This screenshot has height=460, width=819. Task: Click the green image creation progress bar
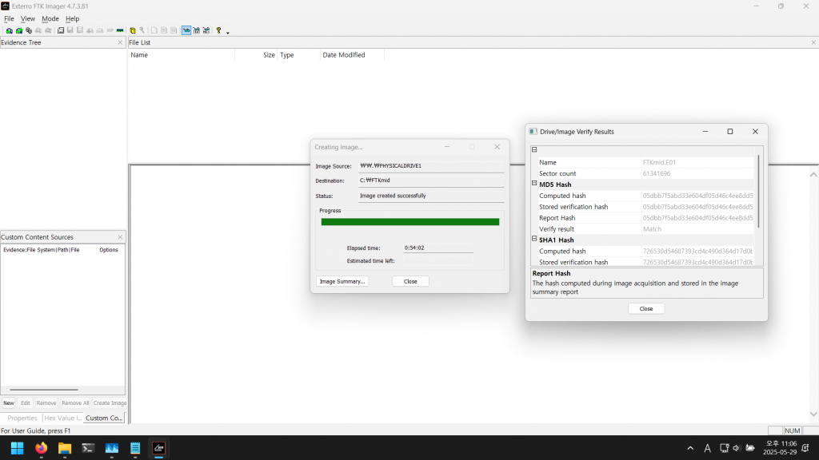point(410,222)
